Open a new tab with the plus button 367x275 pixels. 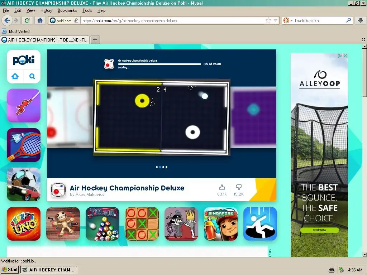pos(95,40)
